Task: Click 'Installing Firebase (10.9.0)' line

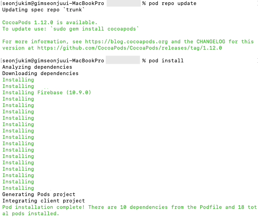Action: click(46, 92)
